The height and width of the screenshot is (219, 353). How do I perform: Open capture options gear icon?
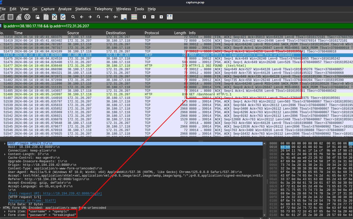tap(27, 17)
